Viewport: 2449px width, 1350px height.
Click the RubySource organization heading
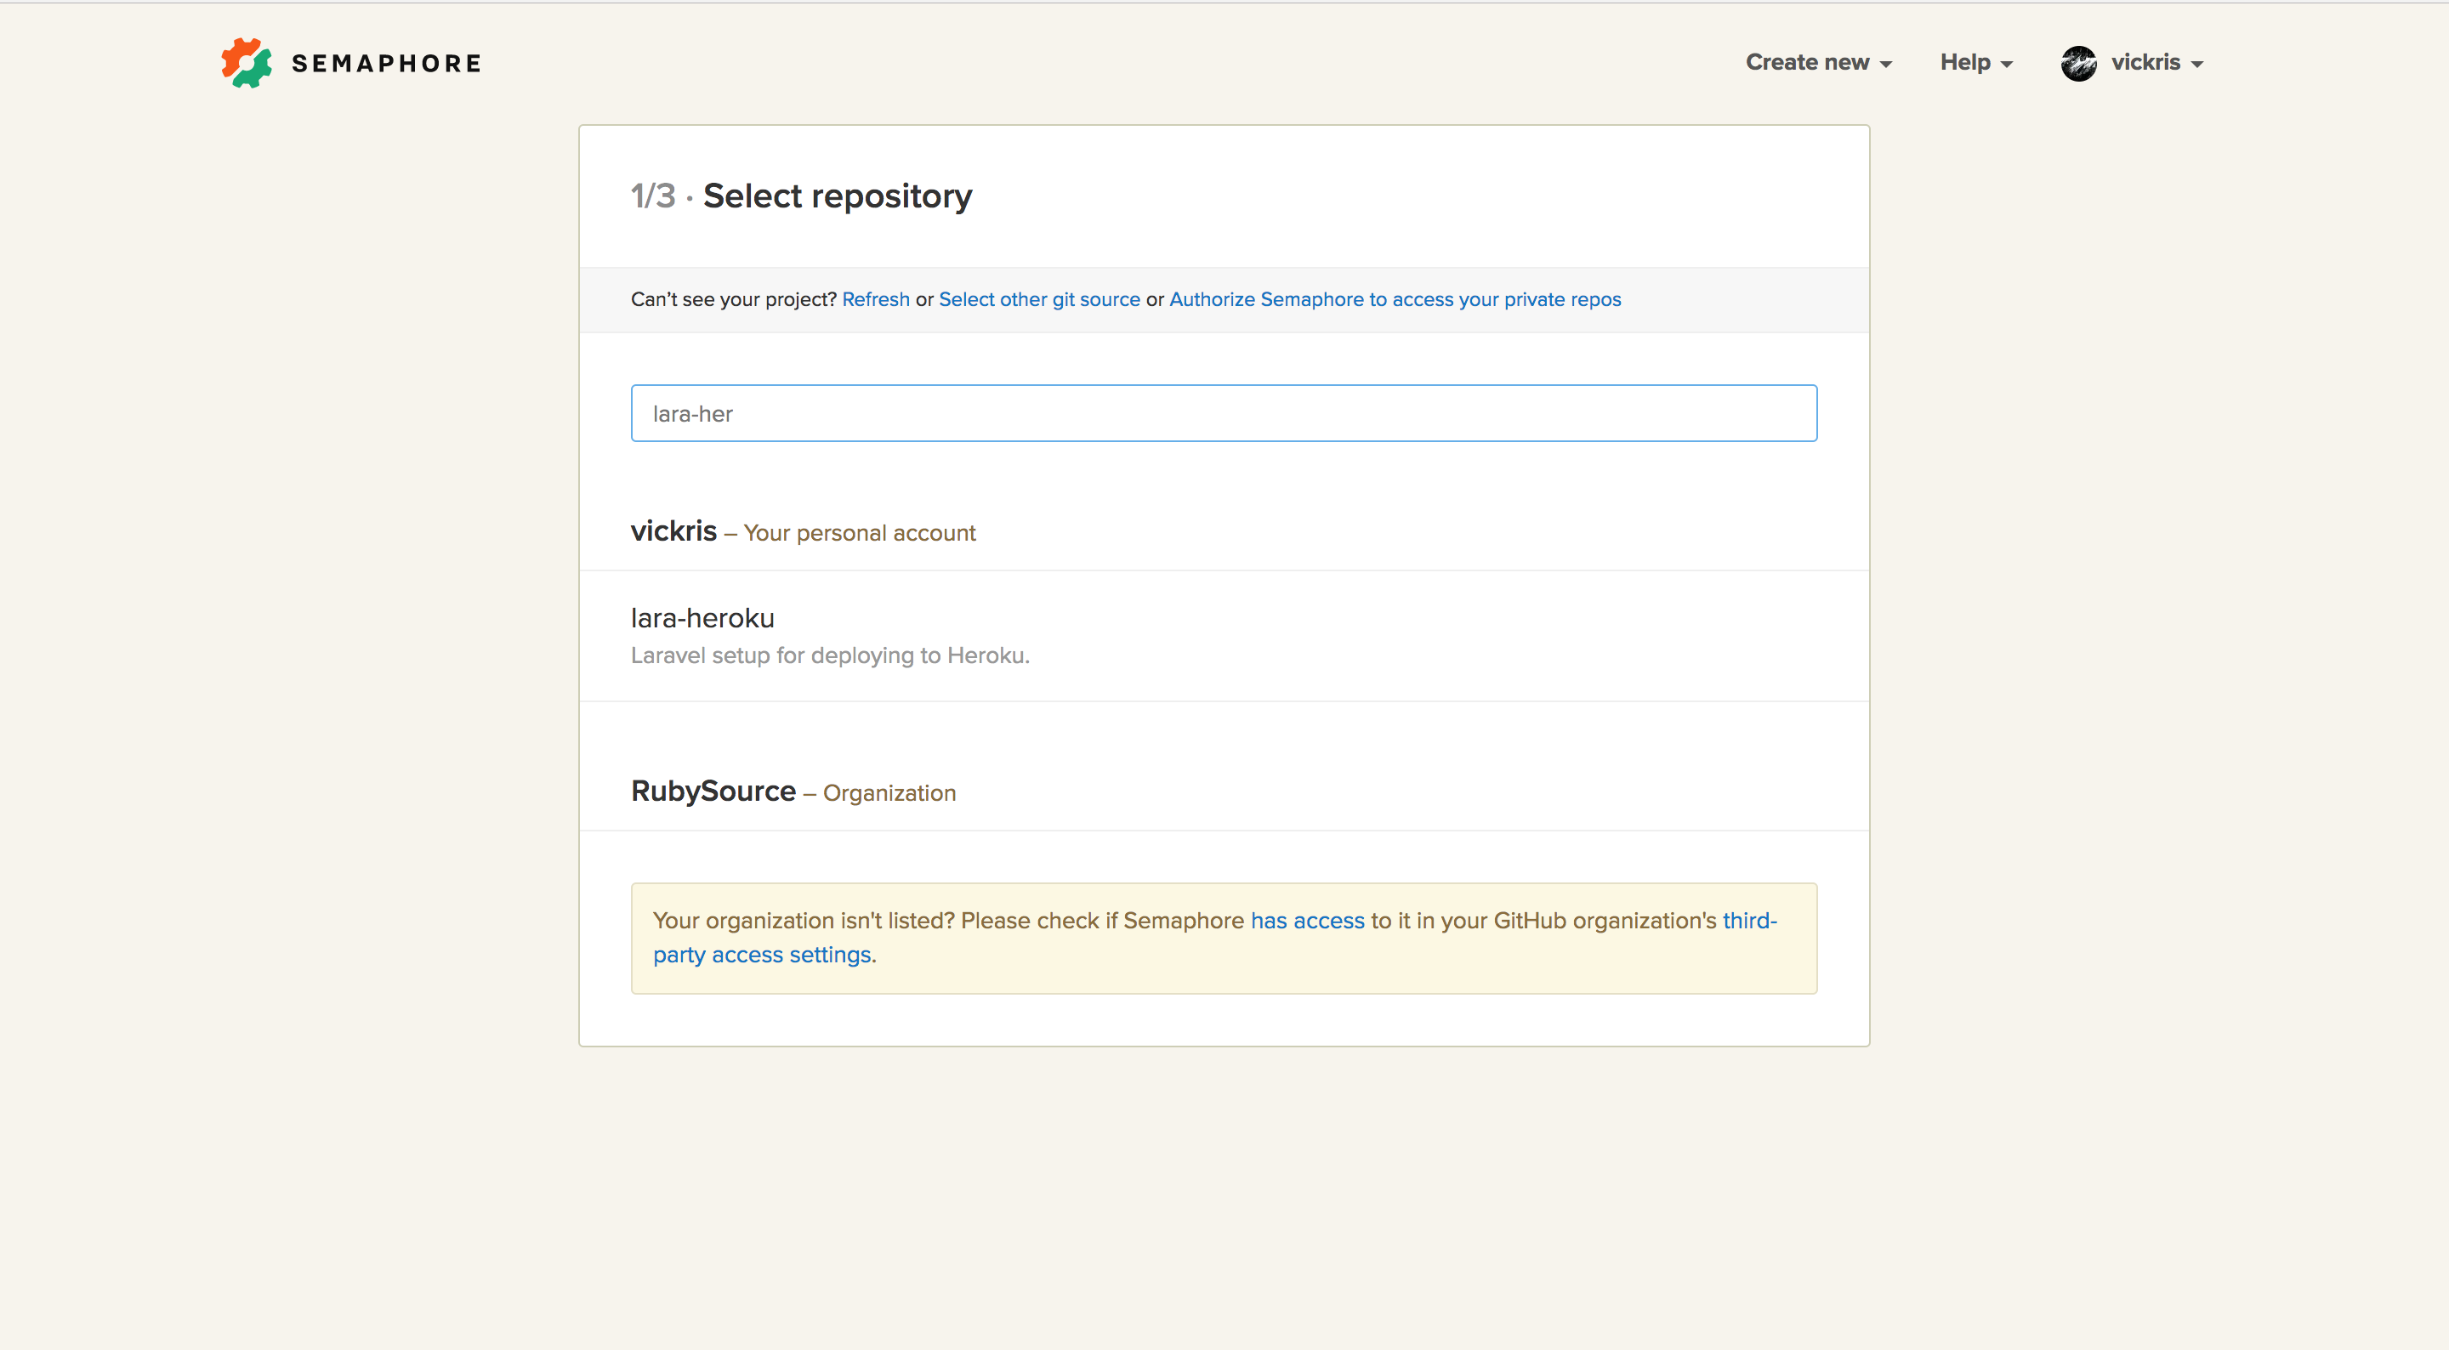pos(713,791)
